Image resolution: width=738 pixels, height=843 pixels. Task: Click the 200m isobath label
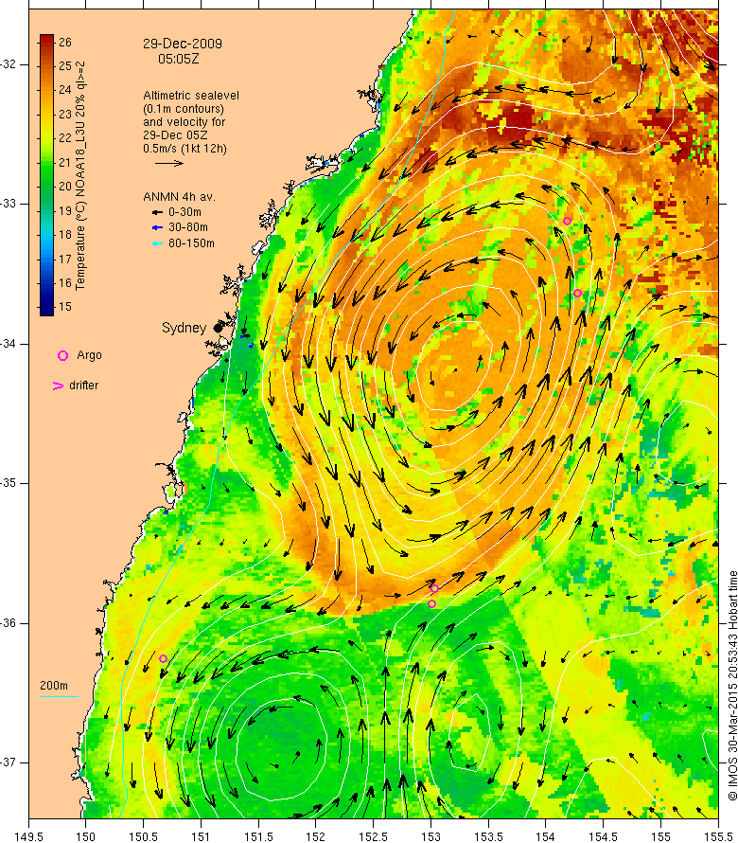tap(54, 686)
